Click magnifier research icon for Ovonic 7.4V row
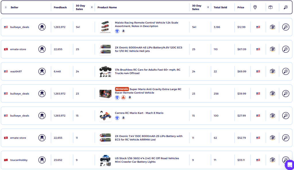The height and width of the screenshot is (170, 294). point(286,138)
